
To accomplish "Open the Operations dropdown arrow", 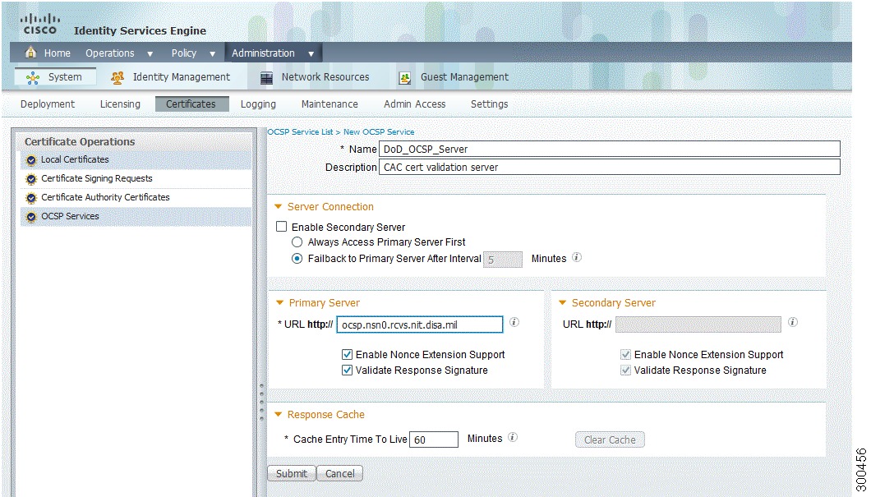I will (x=150, y=54).
